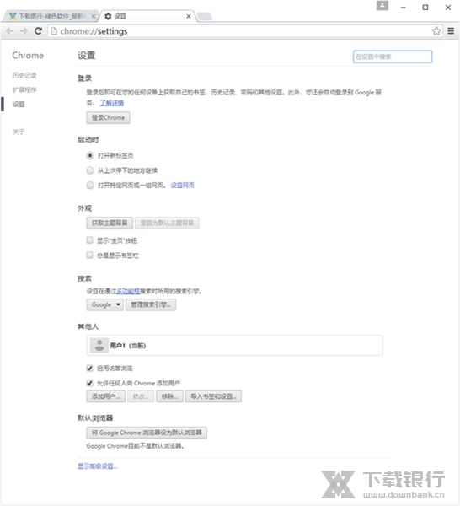460x506 pixels.
Task: Select 打开特定网页或一组网页 option
Action: pos(90,186)
